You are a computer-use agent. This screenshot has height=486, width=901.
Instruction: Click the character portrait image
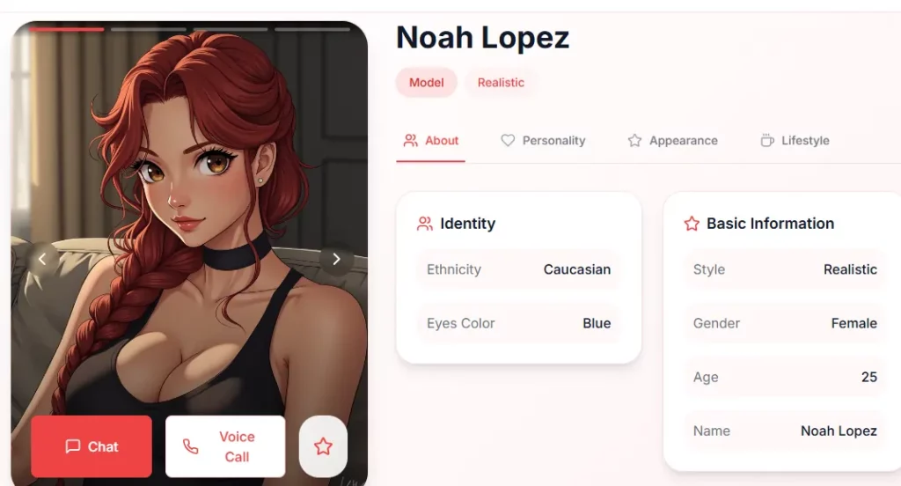189,230
